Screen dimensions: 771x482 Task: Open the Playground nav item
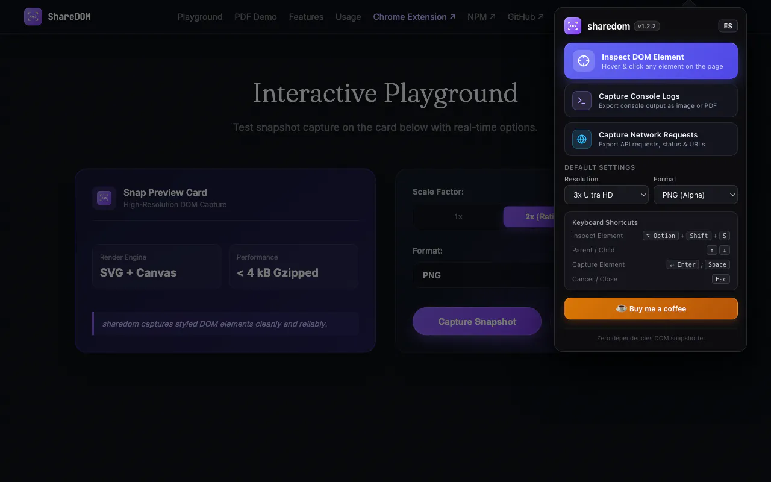(x=200, y=17)
